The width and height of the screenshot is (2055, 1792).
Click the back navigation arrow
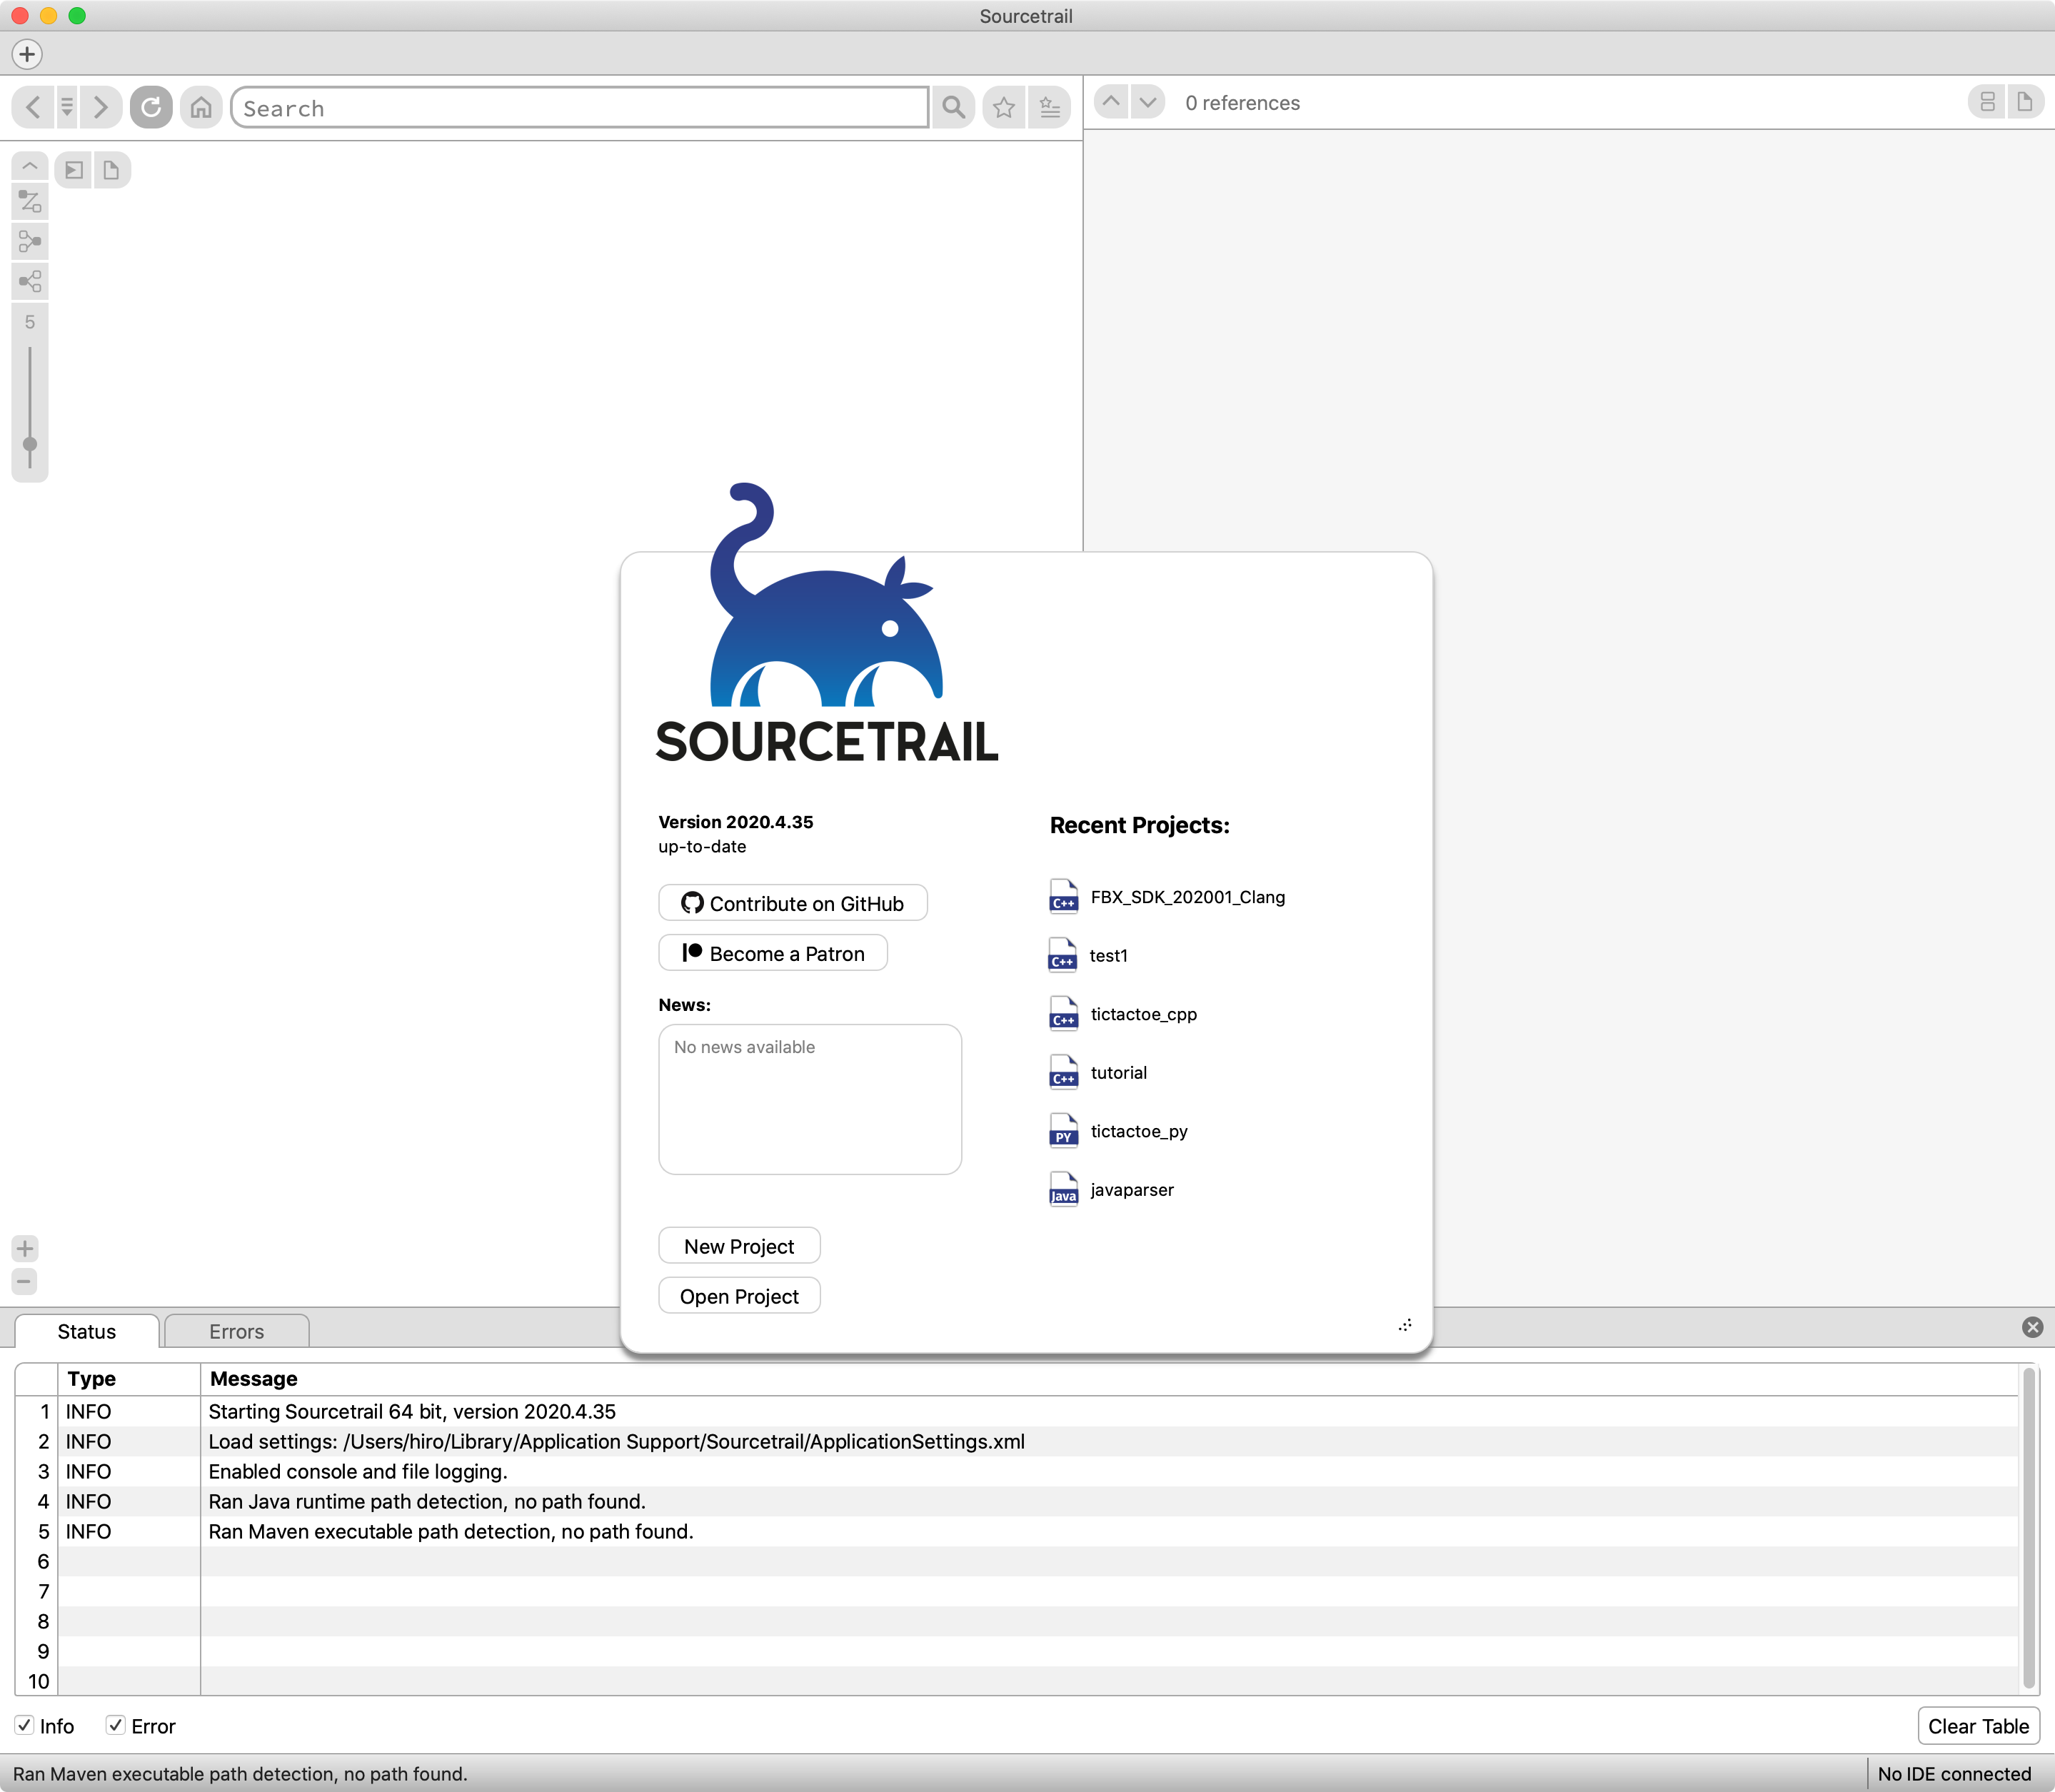[x=33, y=107]
